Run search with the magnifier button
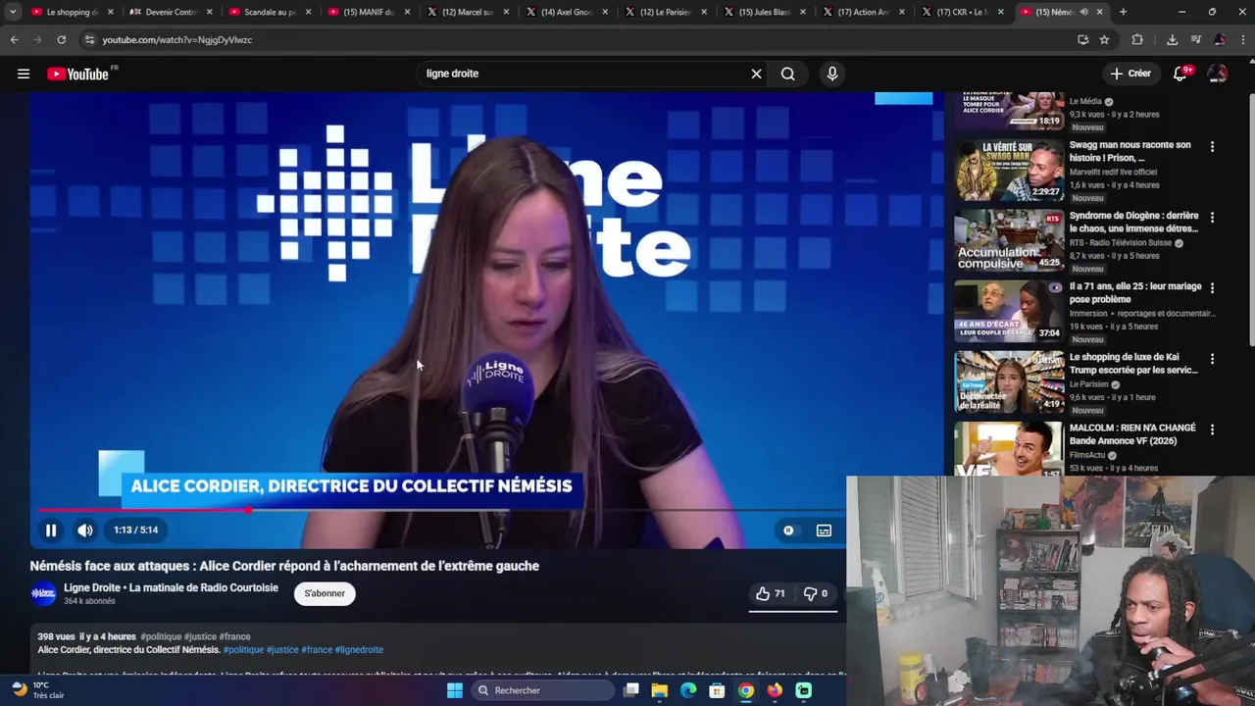Screen dimensions: 1255x706 pyautogui.click(x=788, y=74)
